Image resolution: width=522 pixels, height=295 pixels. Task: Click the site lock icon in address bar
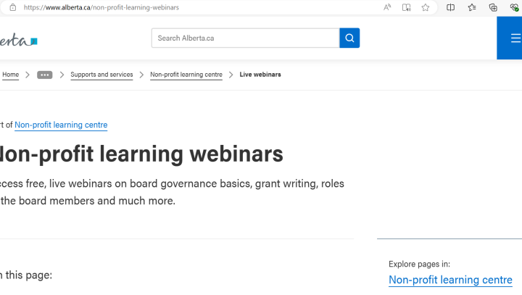pos(12,7)
